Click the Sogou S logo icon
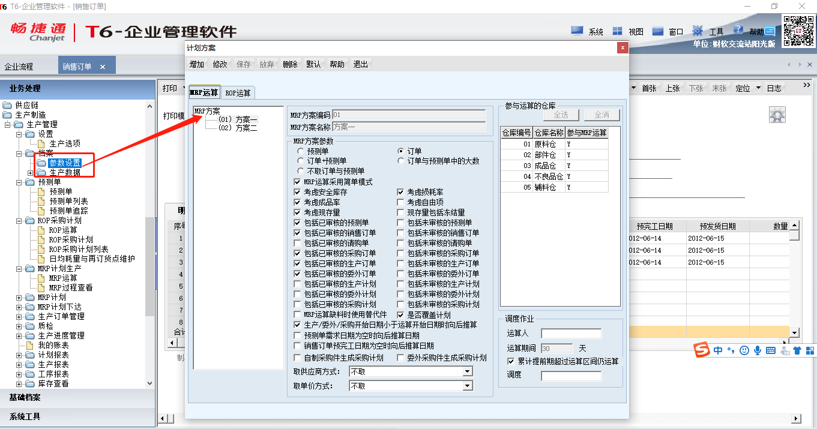The image size is (817, 429). (x=702, y=350)
